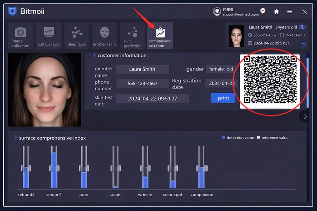The height and width of the screenshot is (211, 317).
Task: Click the mobile phone icon beside 555-123-4667
Action: point(282,35)
